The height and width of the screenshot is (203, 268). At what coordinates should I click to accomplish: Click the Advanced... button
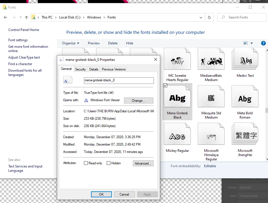(x=143, y=163)
